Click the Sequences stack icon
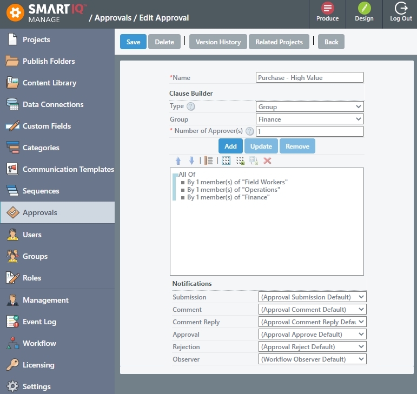The width and height of the screenshot is (417, 394). click(12, 191)
